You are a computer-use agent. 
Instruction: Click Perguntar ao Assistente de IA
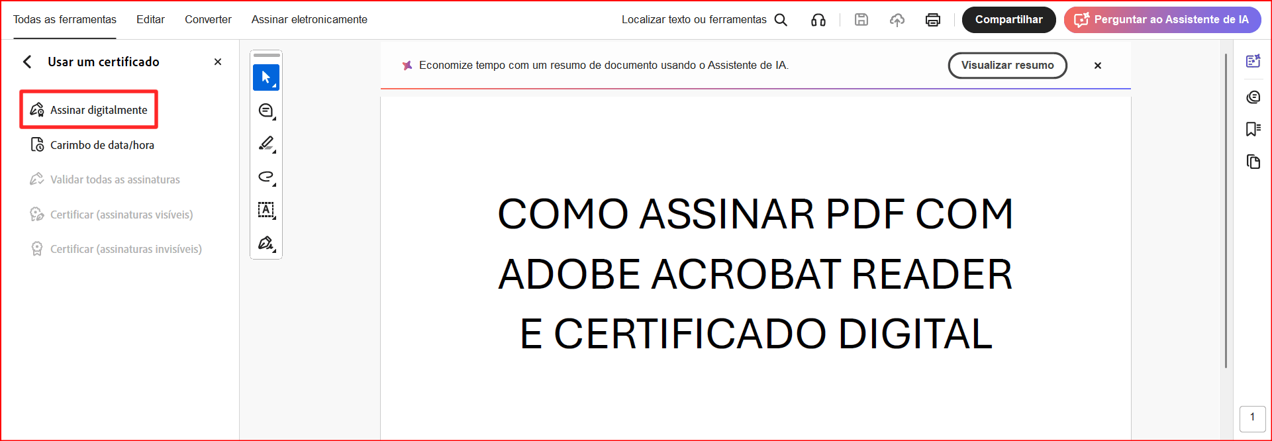[1162, 20]
